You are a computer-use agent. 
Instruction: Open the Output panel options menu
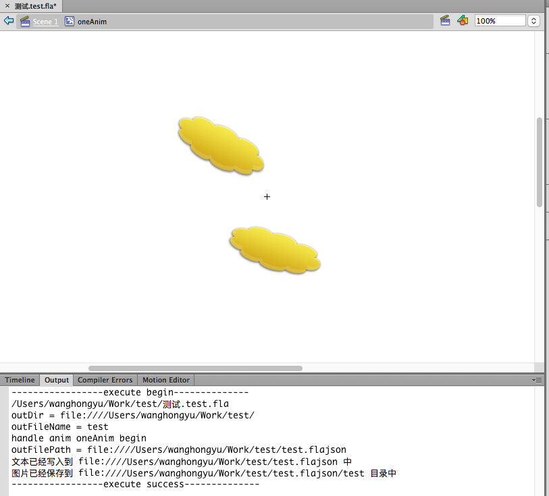(x=537, y=380)
